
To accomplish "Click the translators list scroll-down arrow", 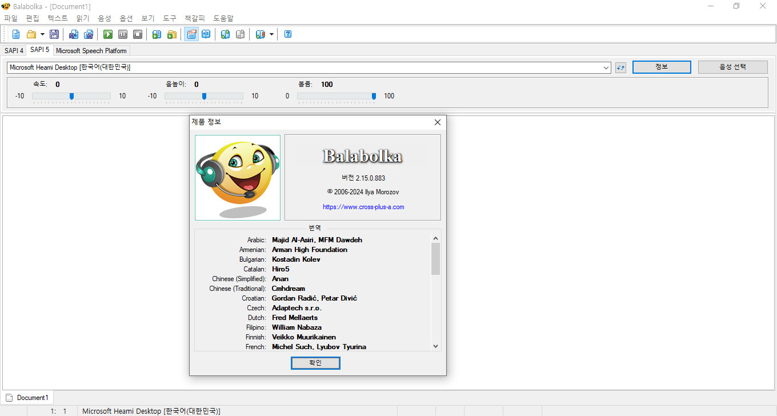I will (x=436, y=346).
